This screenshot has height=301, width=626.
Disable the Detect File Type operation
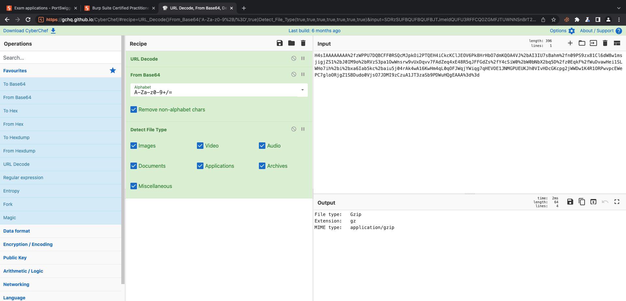click(294, 129)
